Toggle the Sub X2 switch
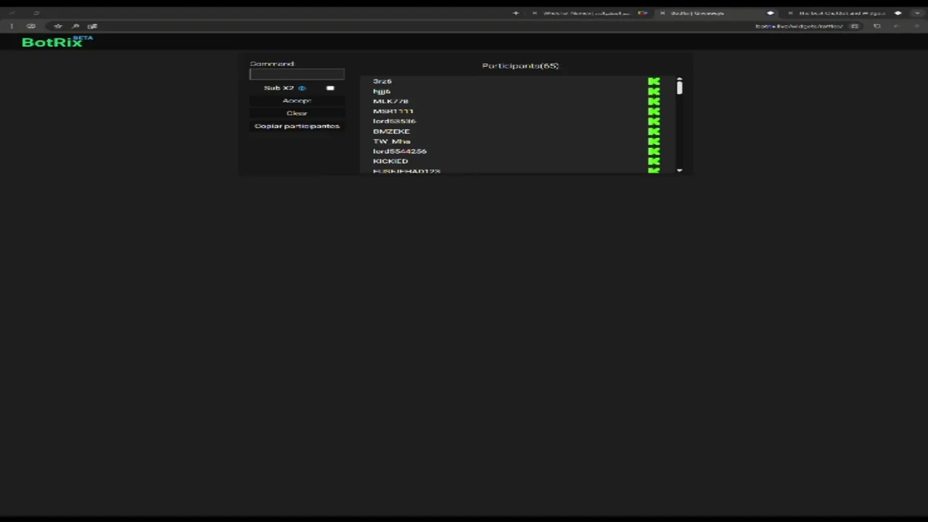 click(330, 88)
